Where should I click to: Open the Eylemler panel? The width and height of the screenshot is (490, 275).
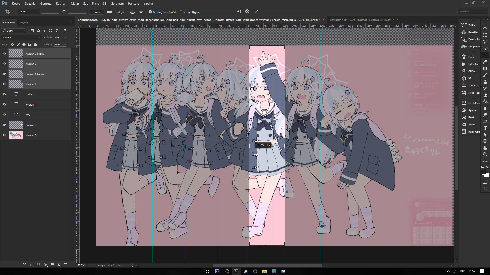tap(470, 64)
